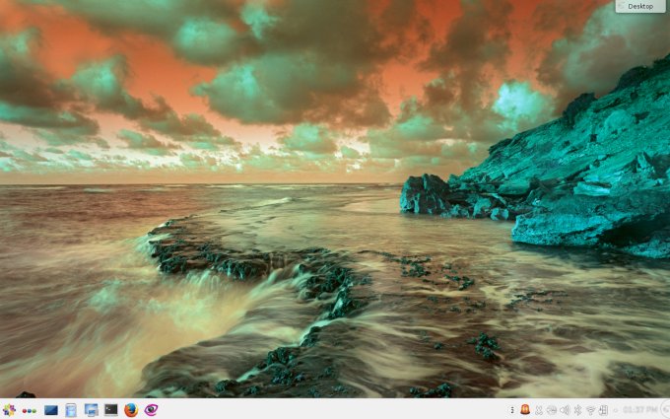
Task: Open the file manager cabinet icon
Action: (71, 410)
